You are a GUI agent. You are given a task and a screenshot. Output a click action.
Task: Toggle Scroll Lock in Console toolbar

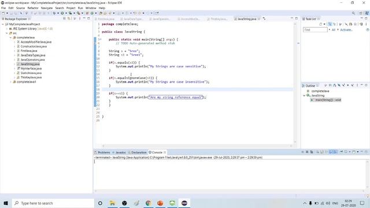coord(322,152)
